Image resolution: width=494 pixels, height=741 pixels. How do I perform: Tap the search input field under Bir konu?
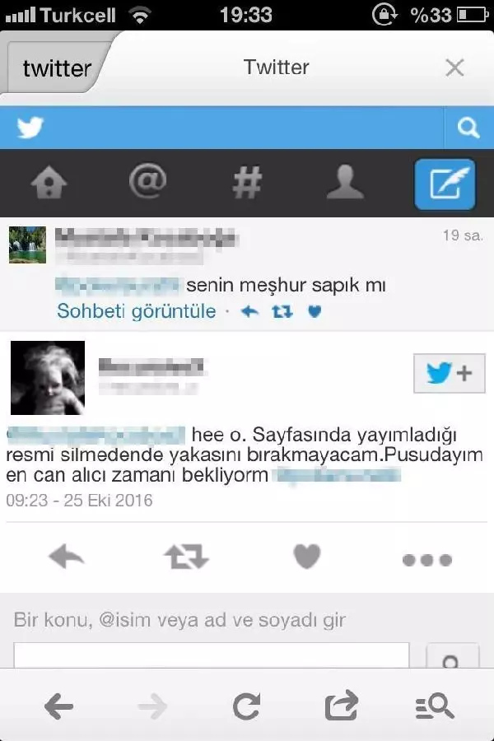point(212,655)
